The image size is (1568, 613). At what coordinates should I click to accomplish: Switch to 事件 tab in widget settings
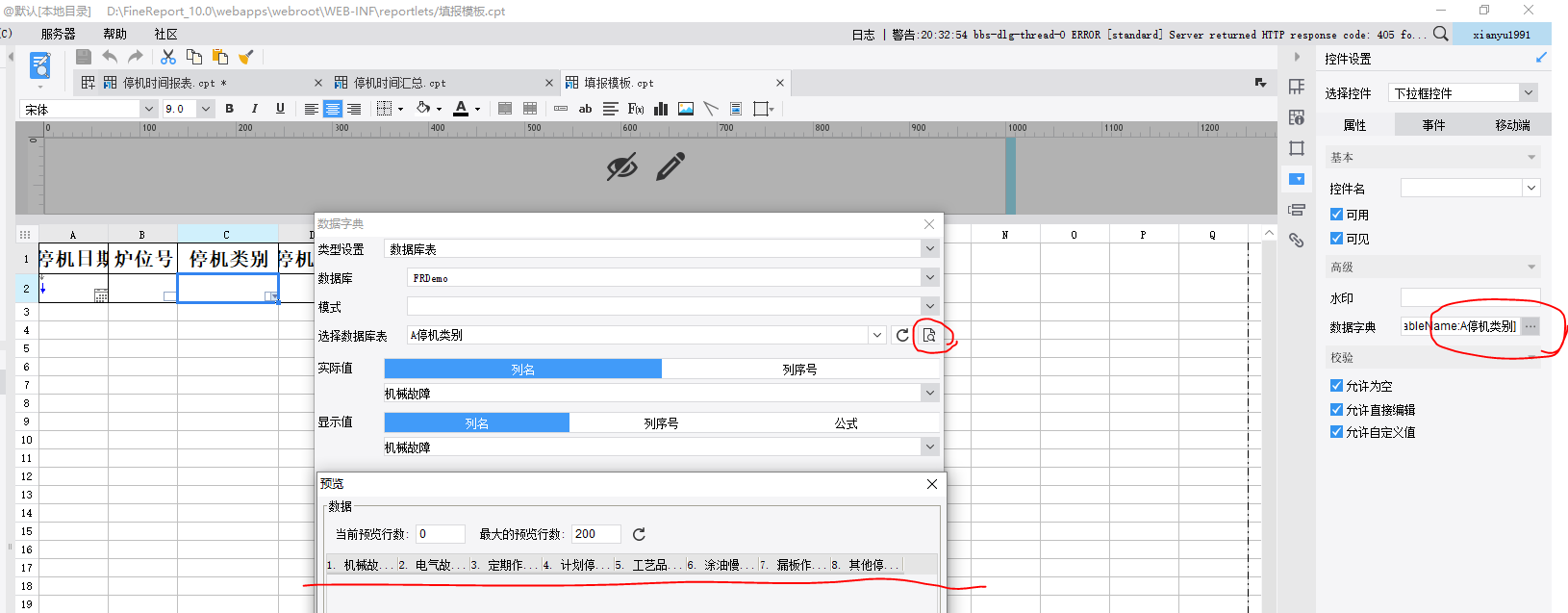click(1433, 125)
